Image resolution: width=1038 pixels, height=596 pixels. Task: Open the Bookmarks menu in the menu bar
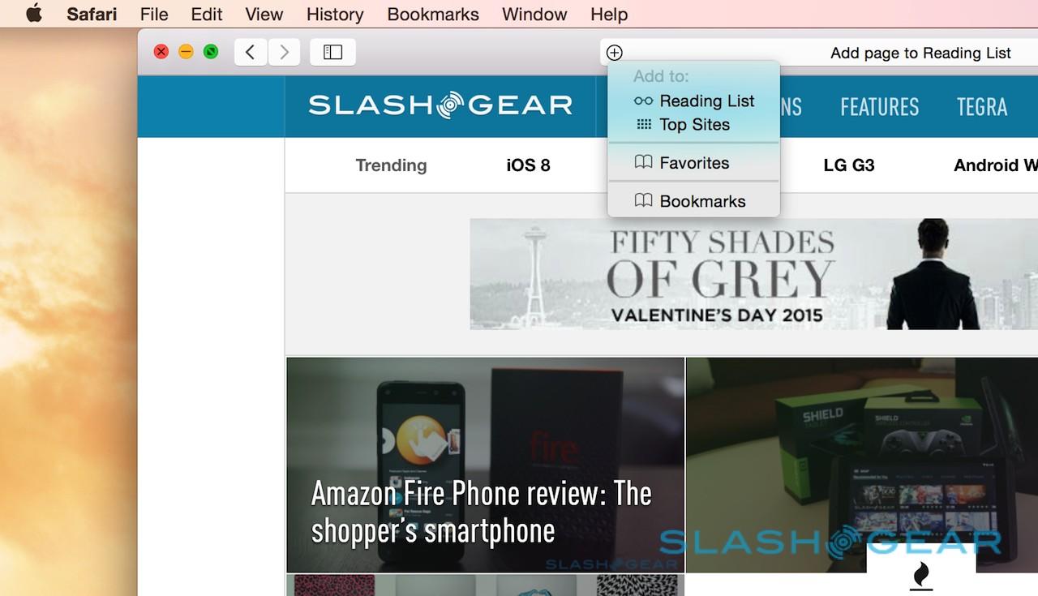click(433, 14)
